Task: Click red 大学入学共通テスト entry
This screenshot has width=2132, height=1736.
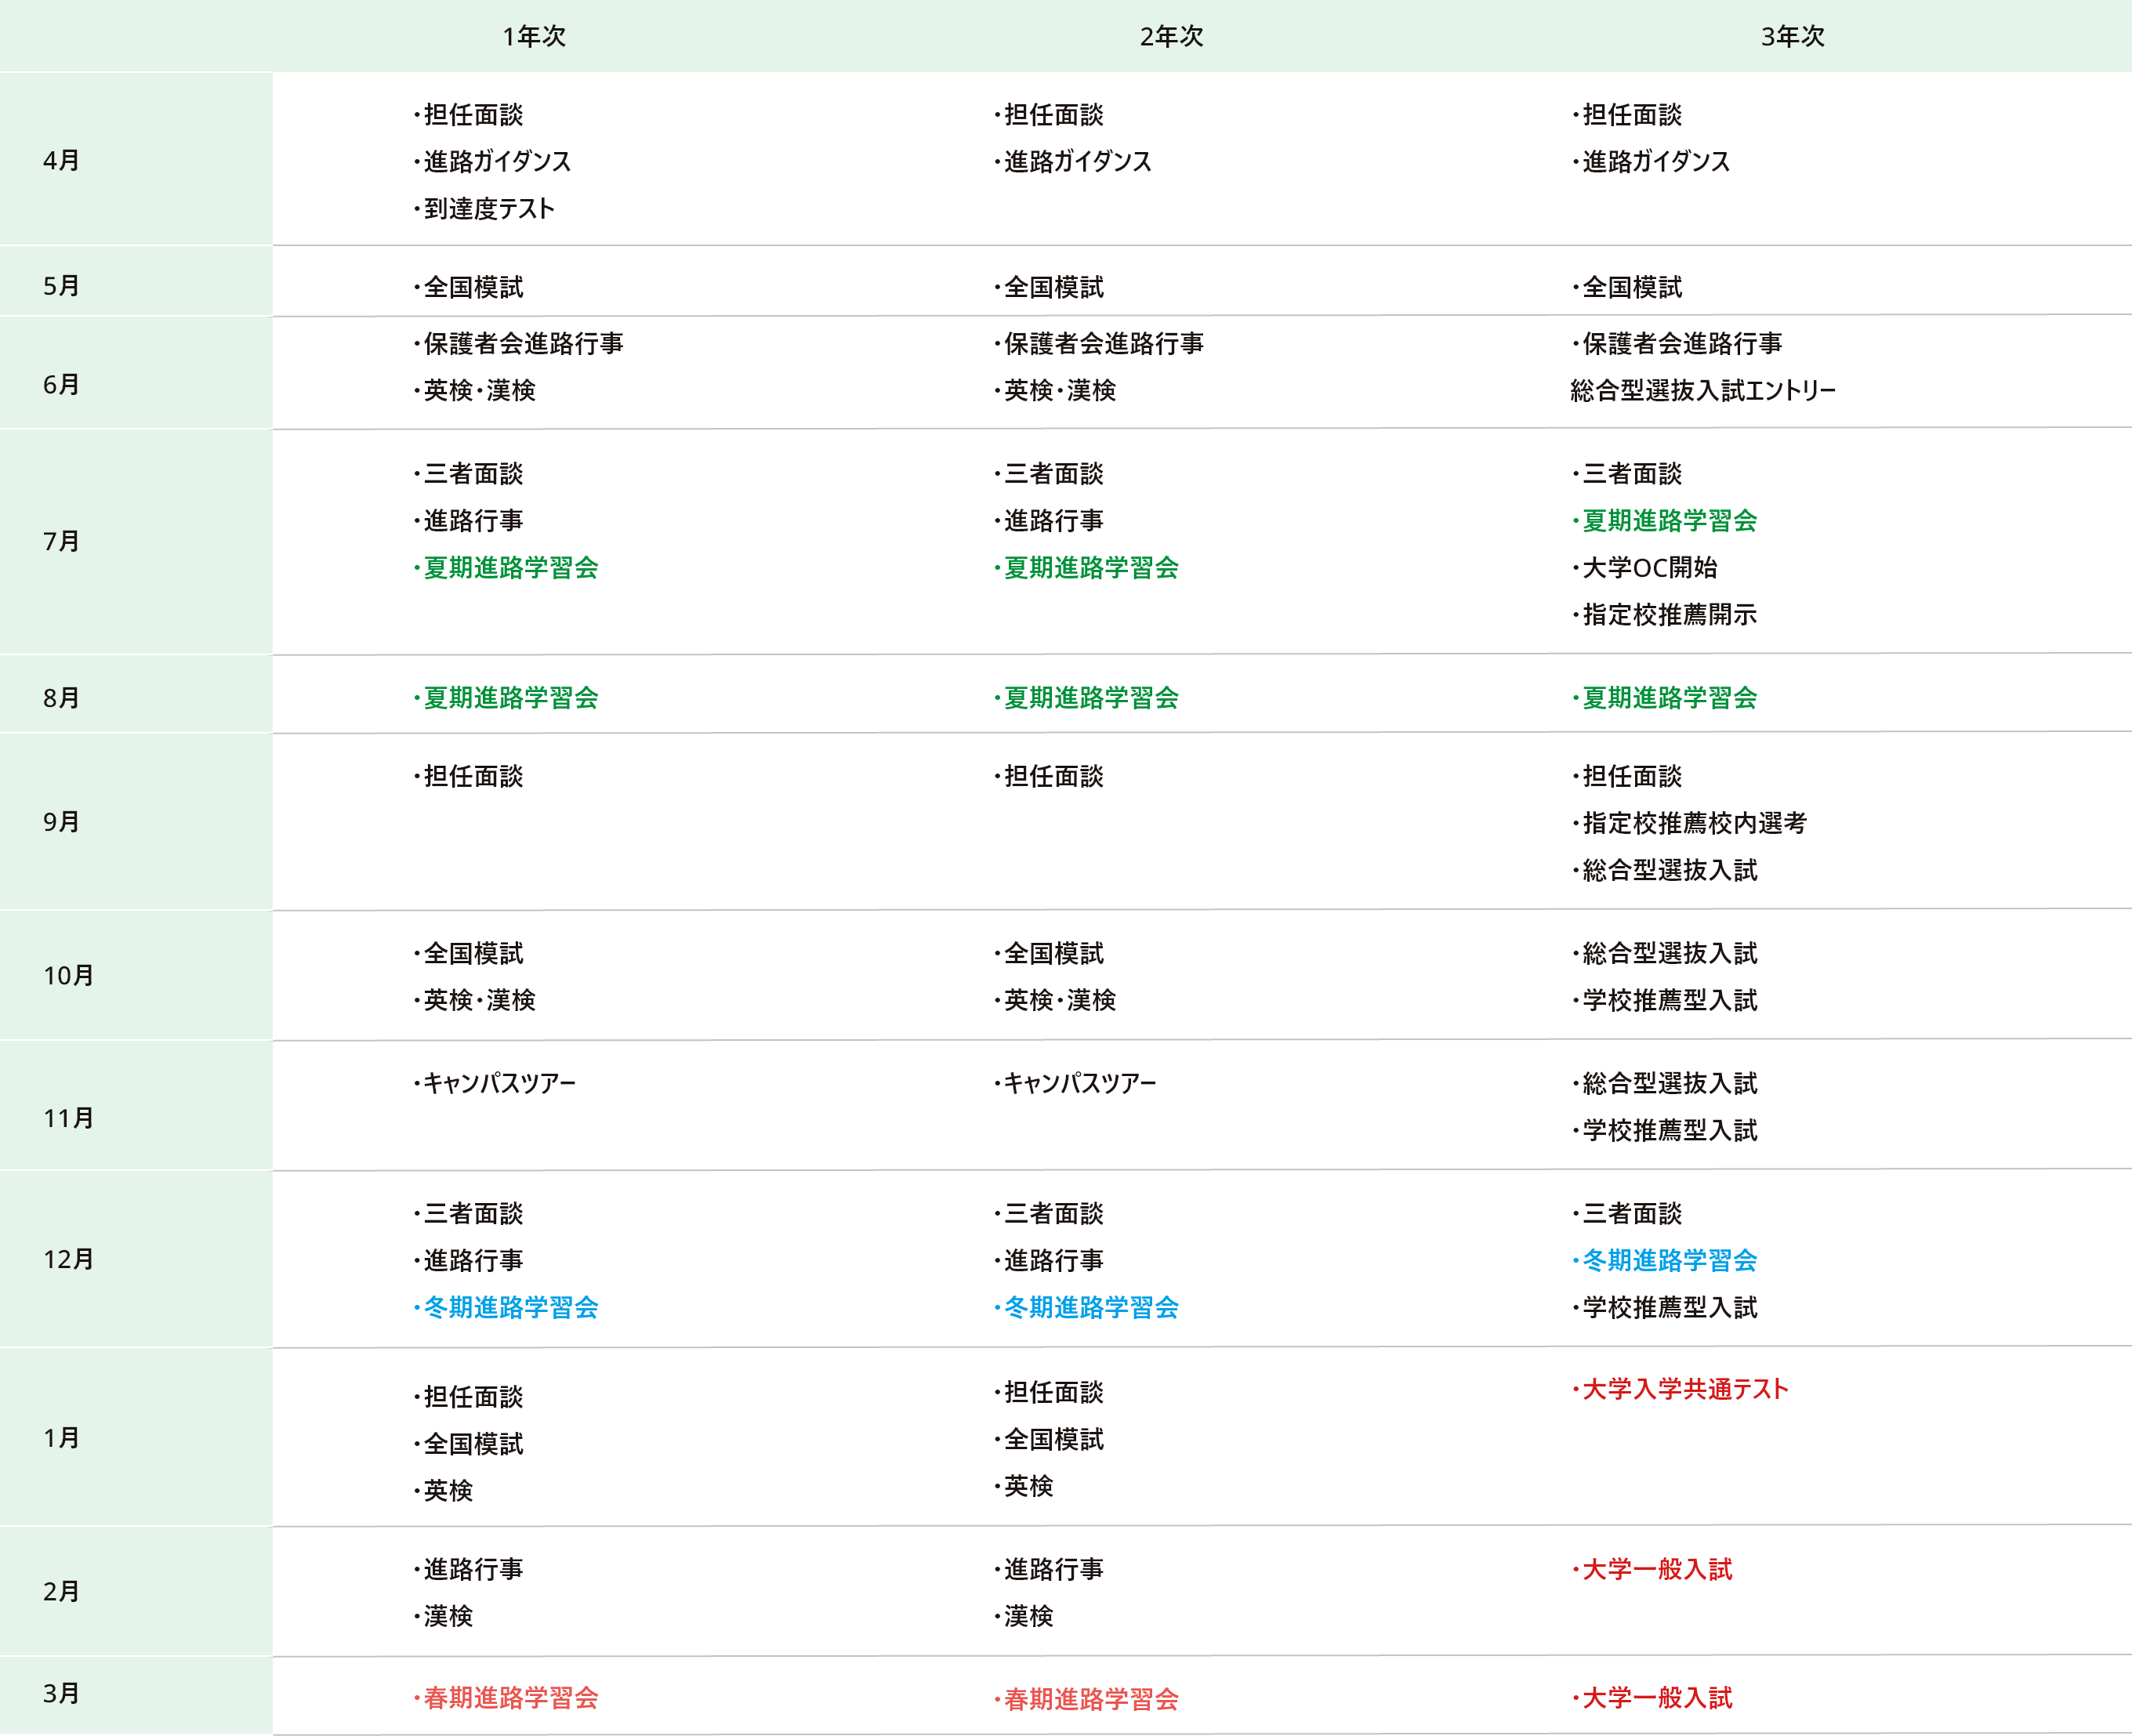Action: (1684, 1389)
